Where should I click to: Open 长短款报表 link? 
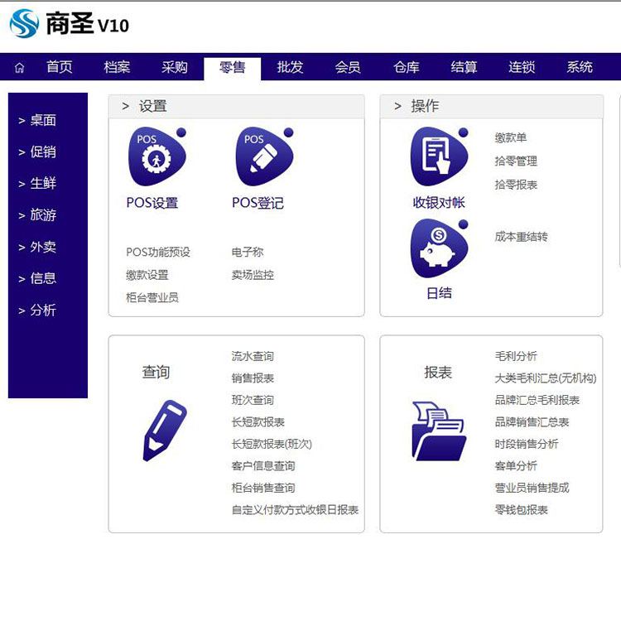click(x=258, y=422)
